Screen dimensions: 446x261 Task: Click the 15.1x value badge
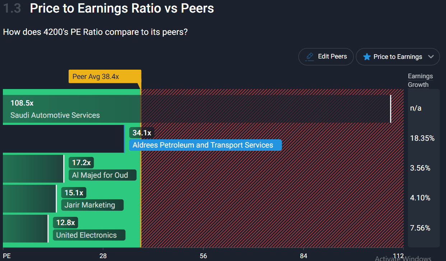click(74, 193)
